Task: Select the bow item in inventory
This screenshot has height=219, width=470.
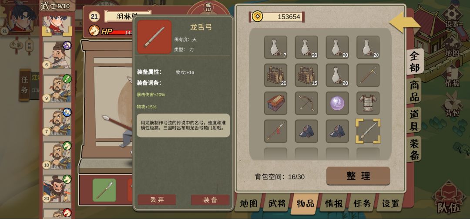Action: point(306,103)
